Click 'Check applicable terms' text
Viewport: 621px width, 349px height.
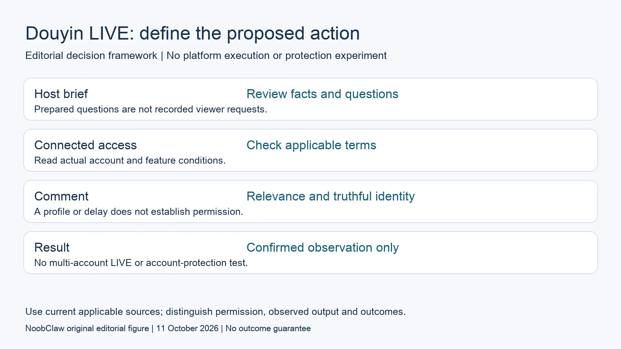click(311, 145)
